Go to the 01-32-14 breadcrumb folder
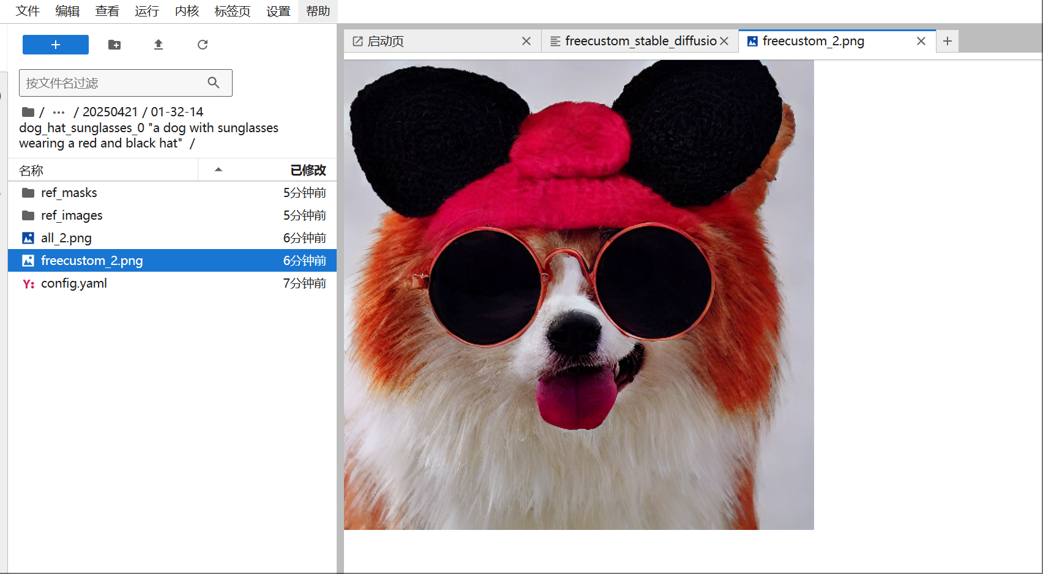Image resolution: width=1043 pixels, height=574 pixels. (177, 112)
